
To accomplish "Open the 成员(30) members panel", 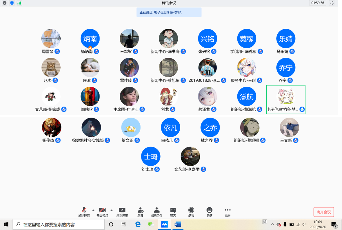I will click(x=157, y=212).
